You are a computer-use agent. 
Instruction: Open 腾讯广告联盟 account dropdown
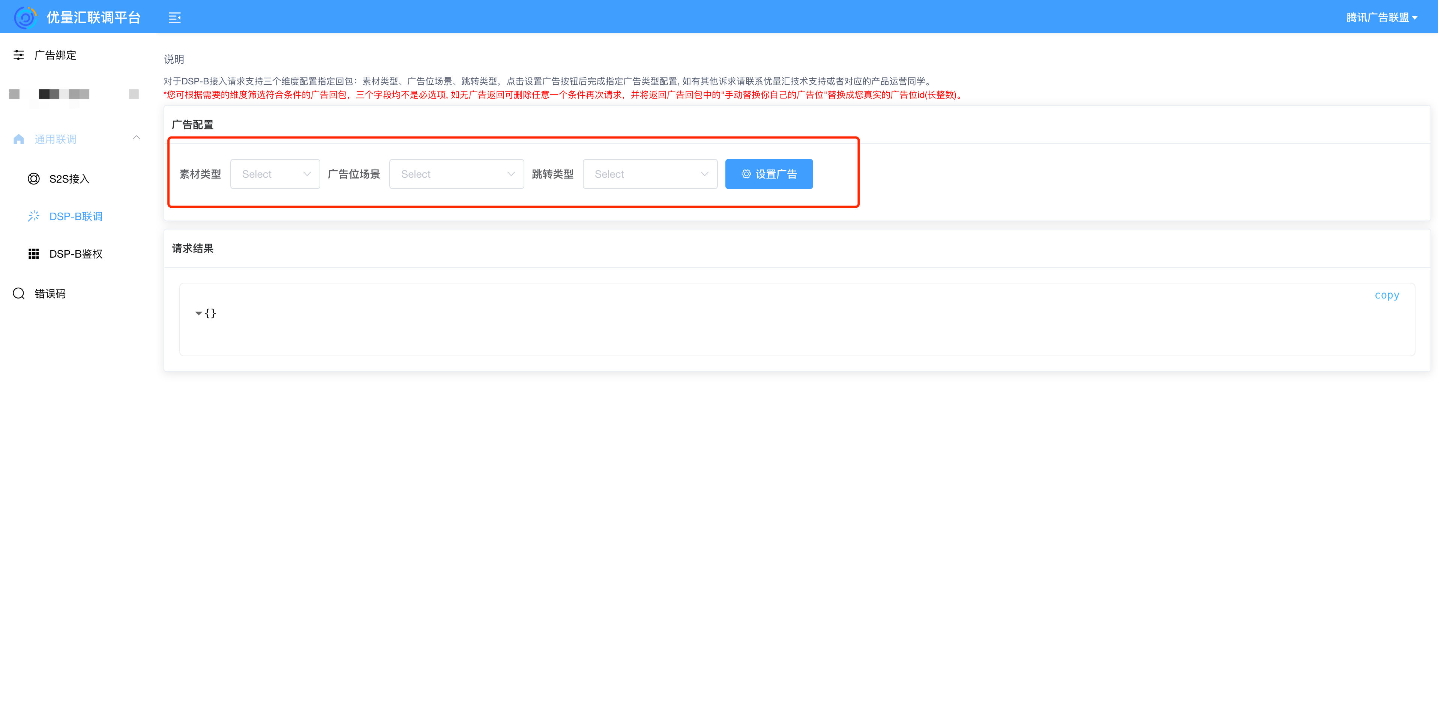[1382, 17]
